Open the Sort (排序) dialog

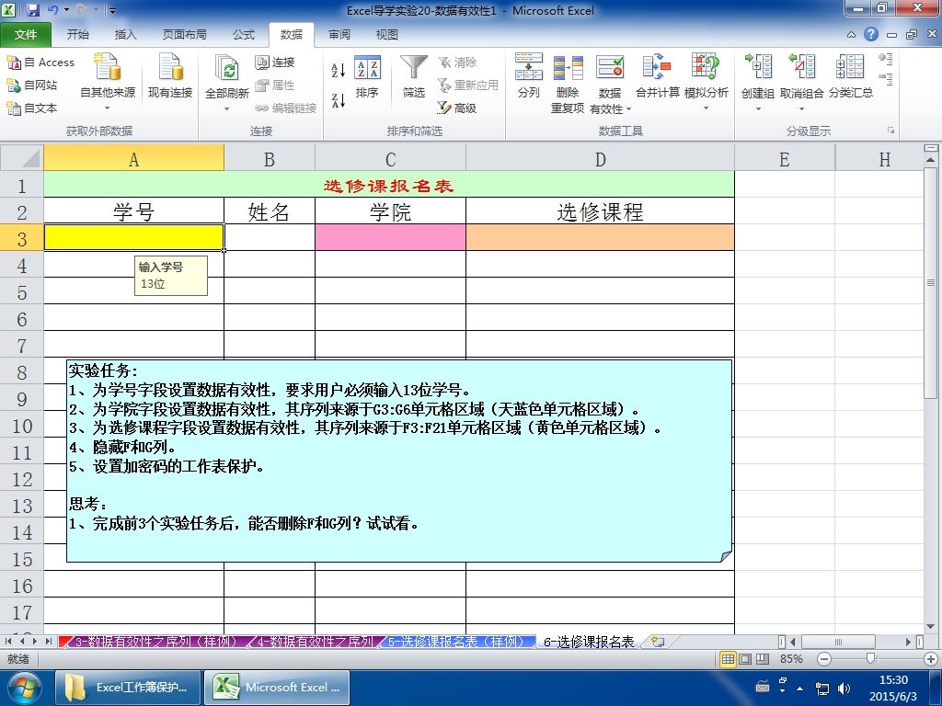tap(367, 76)
